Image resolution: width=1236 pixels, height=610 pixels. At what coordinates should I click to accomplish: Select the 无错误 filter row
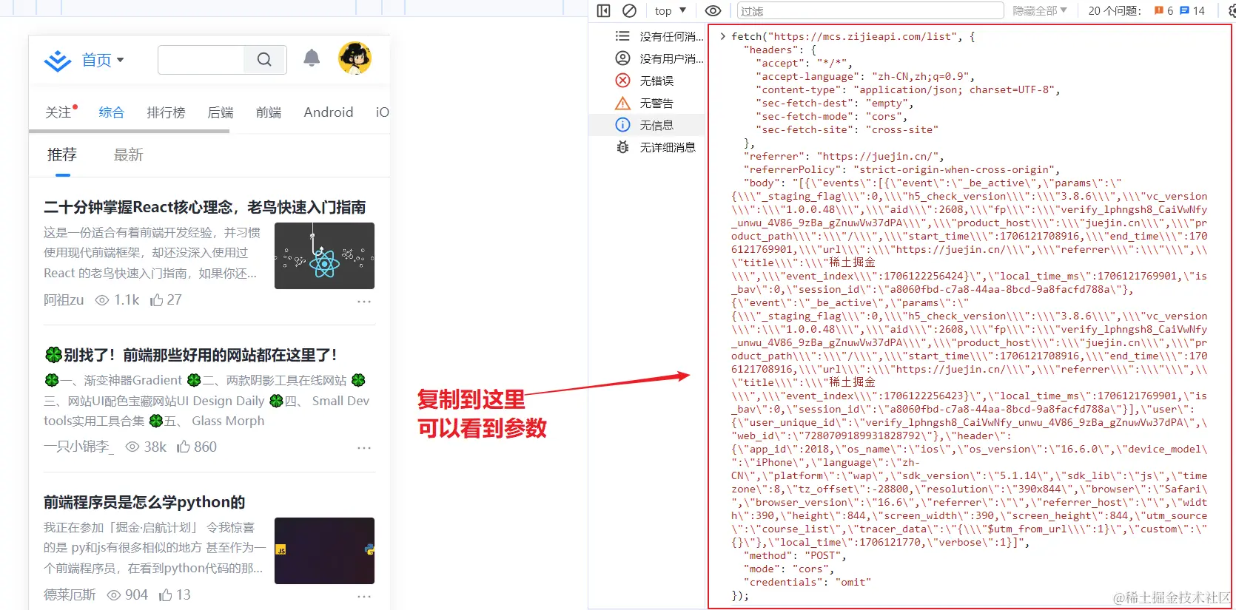[648, 81]
